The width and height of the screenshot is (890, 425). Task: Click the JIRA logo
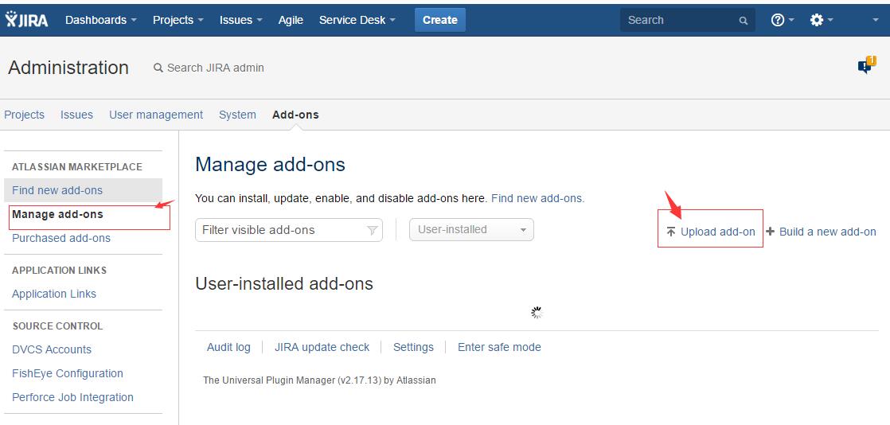point(27,19)
